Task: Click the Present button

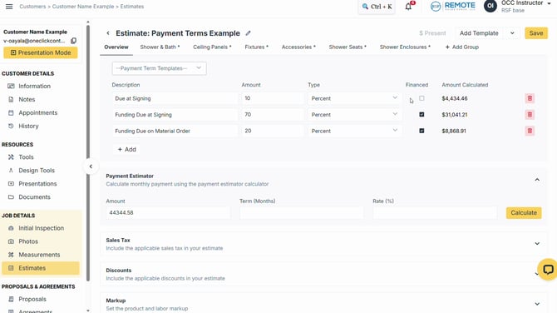Action: pyautogui.click(x=432, y=33)
